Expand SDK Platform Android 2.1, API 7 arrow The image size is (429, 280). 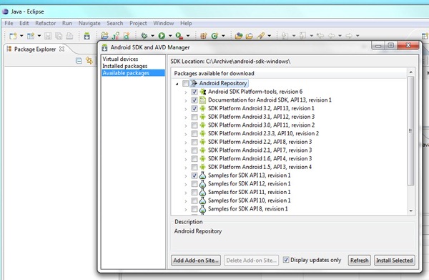coord(186,150)
